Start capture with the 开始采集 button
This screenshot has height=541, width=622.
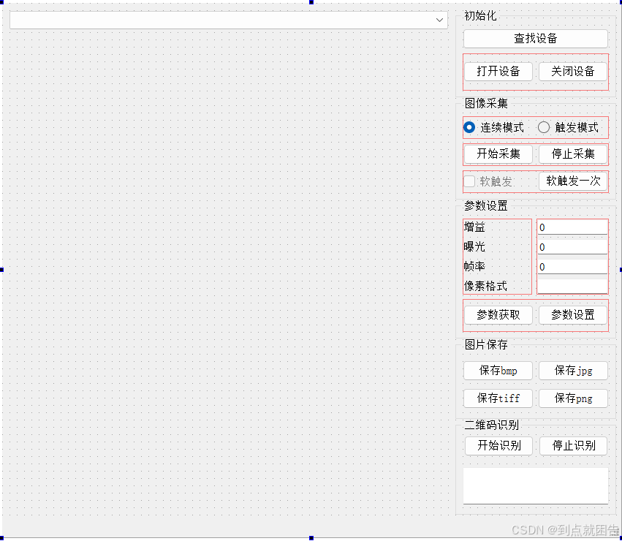tap(498, 154)
